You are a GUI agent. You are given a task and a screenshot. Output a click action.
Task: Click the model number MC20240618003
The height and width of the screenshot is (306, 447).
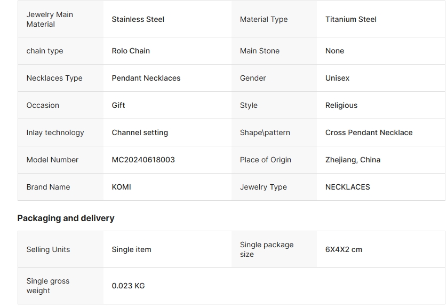click(143, 160)
